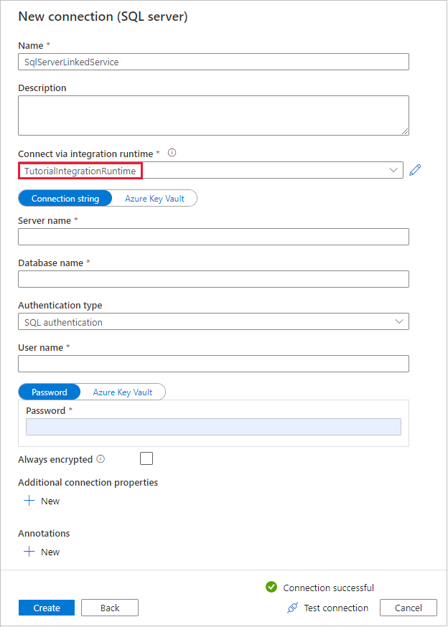448x627 pixels.
Task: Click Test connection
Action: pyautogui.click(x=335, y=608)
